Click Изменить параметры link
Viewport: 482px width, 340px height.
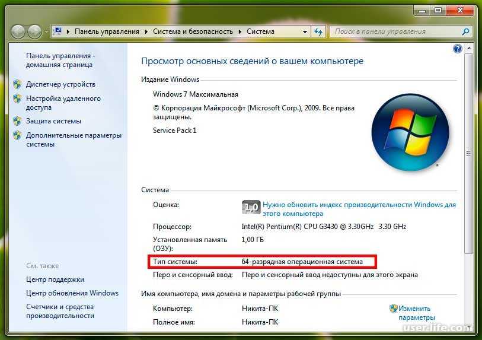tap(417, 313)
